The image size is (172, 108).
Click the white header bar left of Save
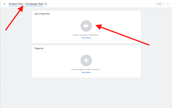103,4
